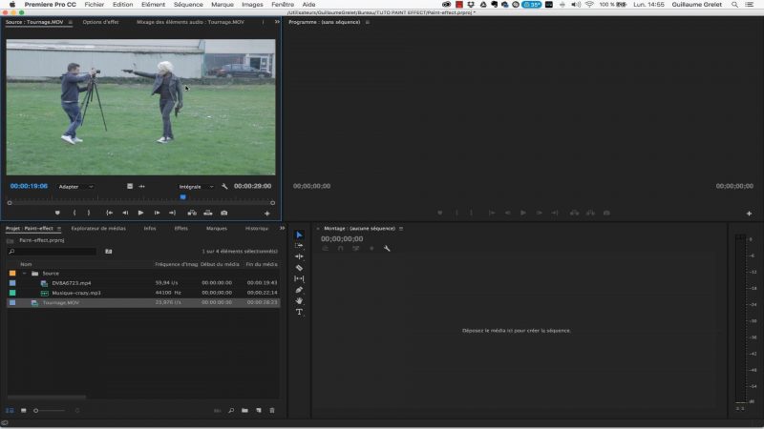Click Drag Audio Only icon in Source monitor
This screenshot has width=764, height=429.
[x=141, y=186]
